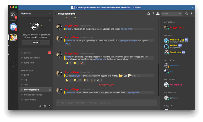Follow #pump-exchanges link in message
Screen dimensions: 203x122
[128, 40]
